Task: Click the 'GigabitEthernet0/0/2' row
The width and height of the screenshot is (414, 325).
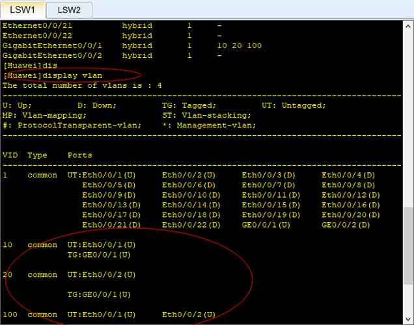Action: [x=112, y=56]
